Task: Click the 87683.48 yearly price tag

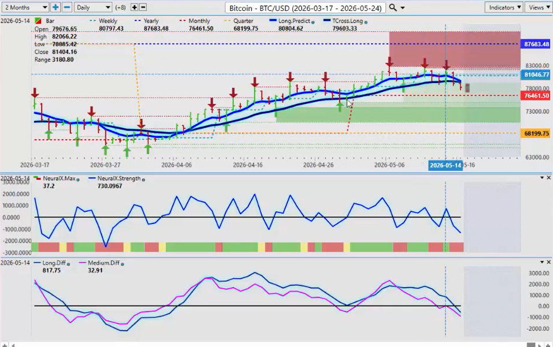Action: (x=536, y=44)
